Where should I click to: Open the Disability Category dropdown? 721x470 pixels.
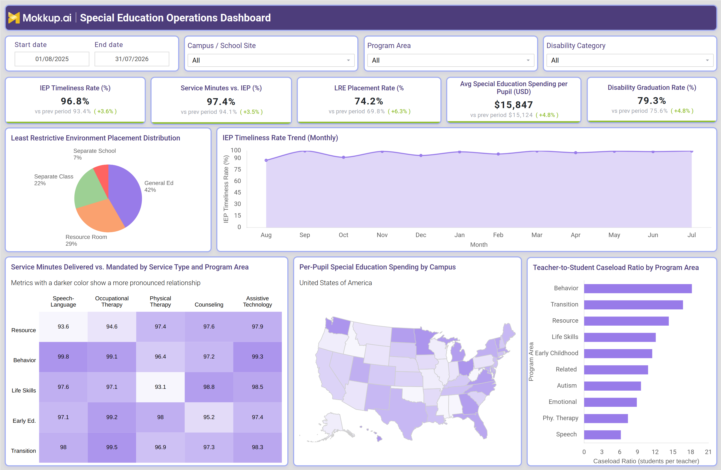click(630, 60)
